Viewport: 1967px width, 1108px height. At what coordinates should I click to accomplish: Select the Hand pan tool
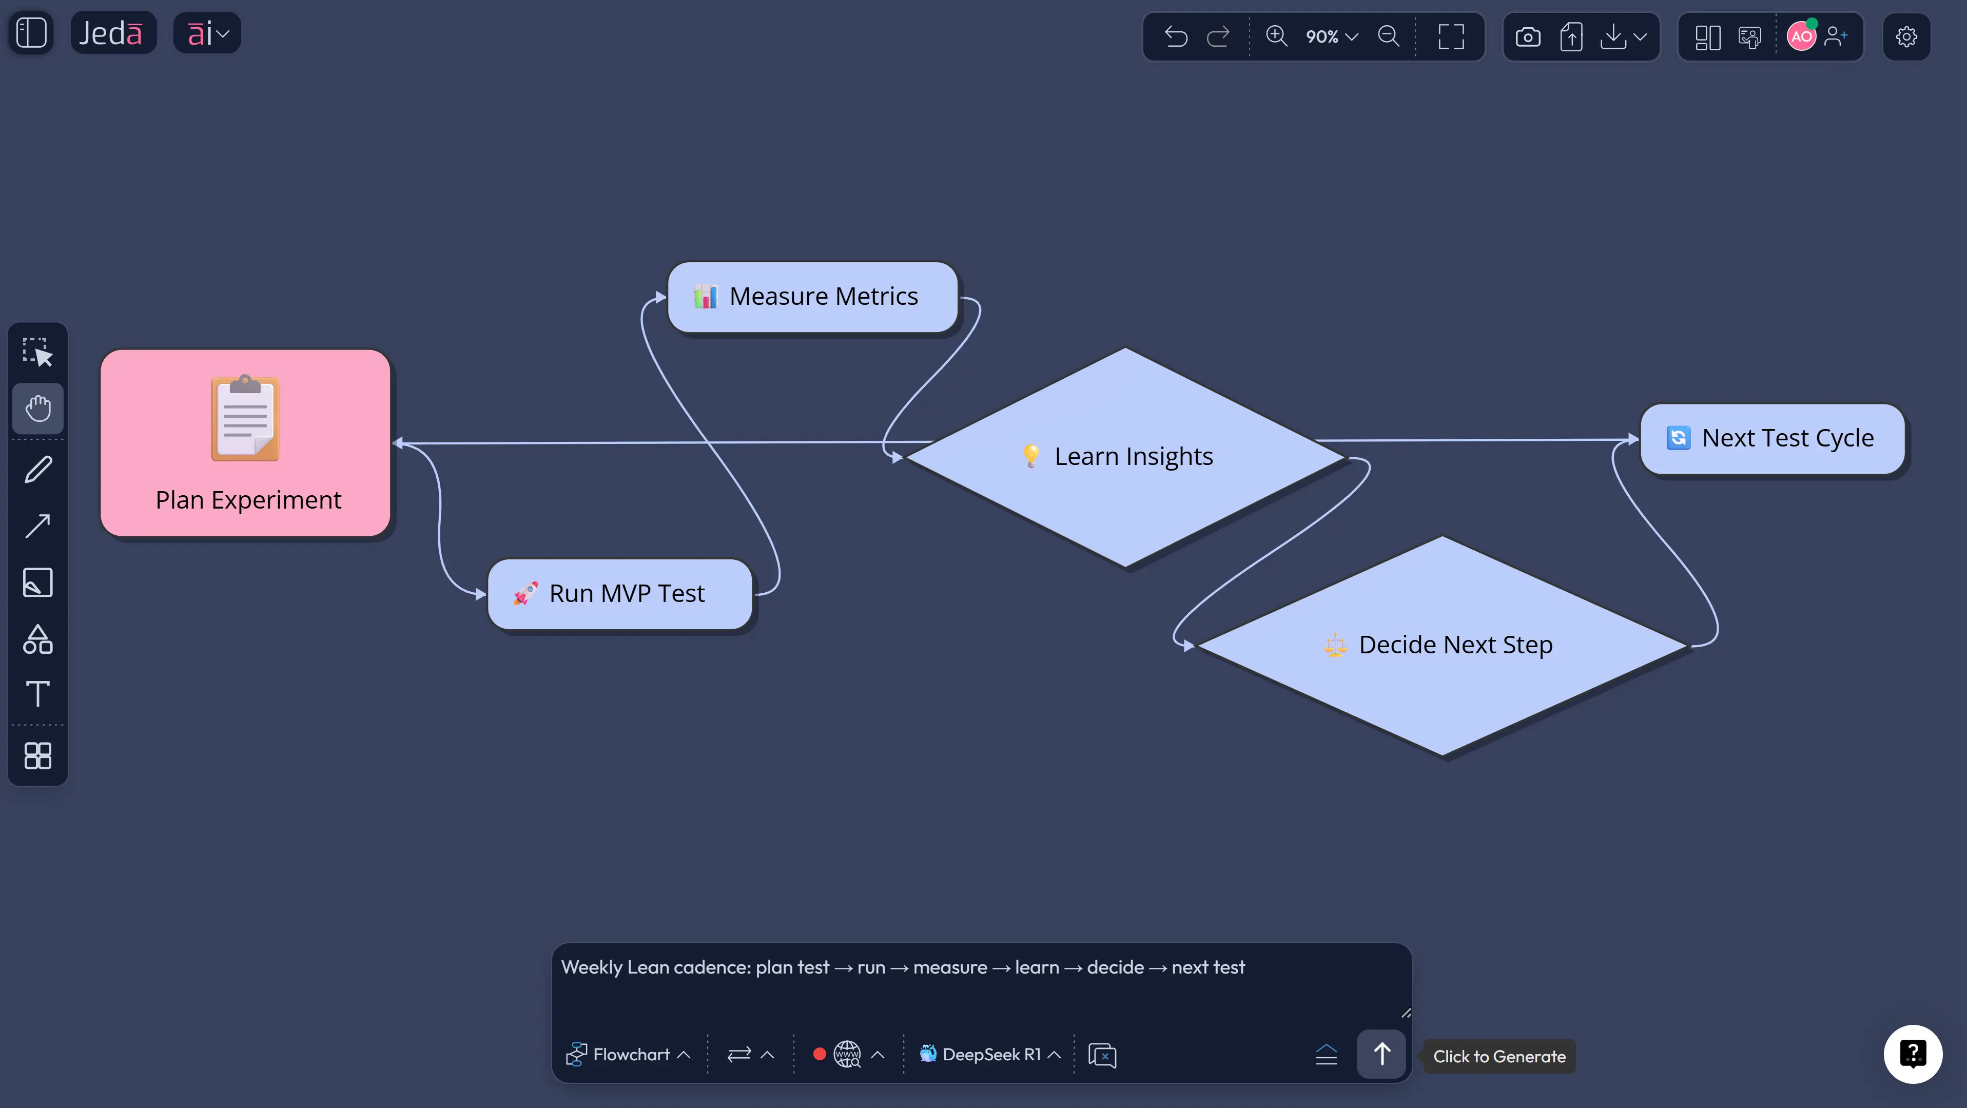37,409
